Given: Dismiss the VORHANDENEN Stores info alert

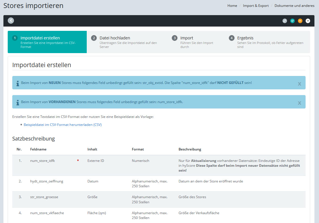Looking at the screenshot, I should (299, 103).
